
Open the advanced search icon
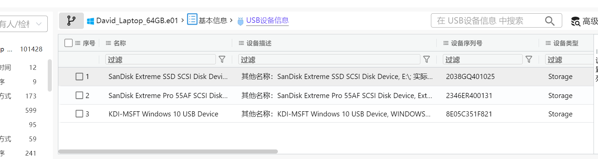pos(575,21)
